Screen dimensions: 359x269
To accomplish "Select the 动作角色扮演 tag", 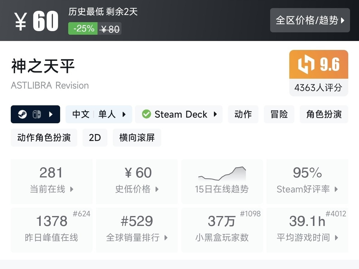I will (x=44, y=138).
